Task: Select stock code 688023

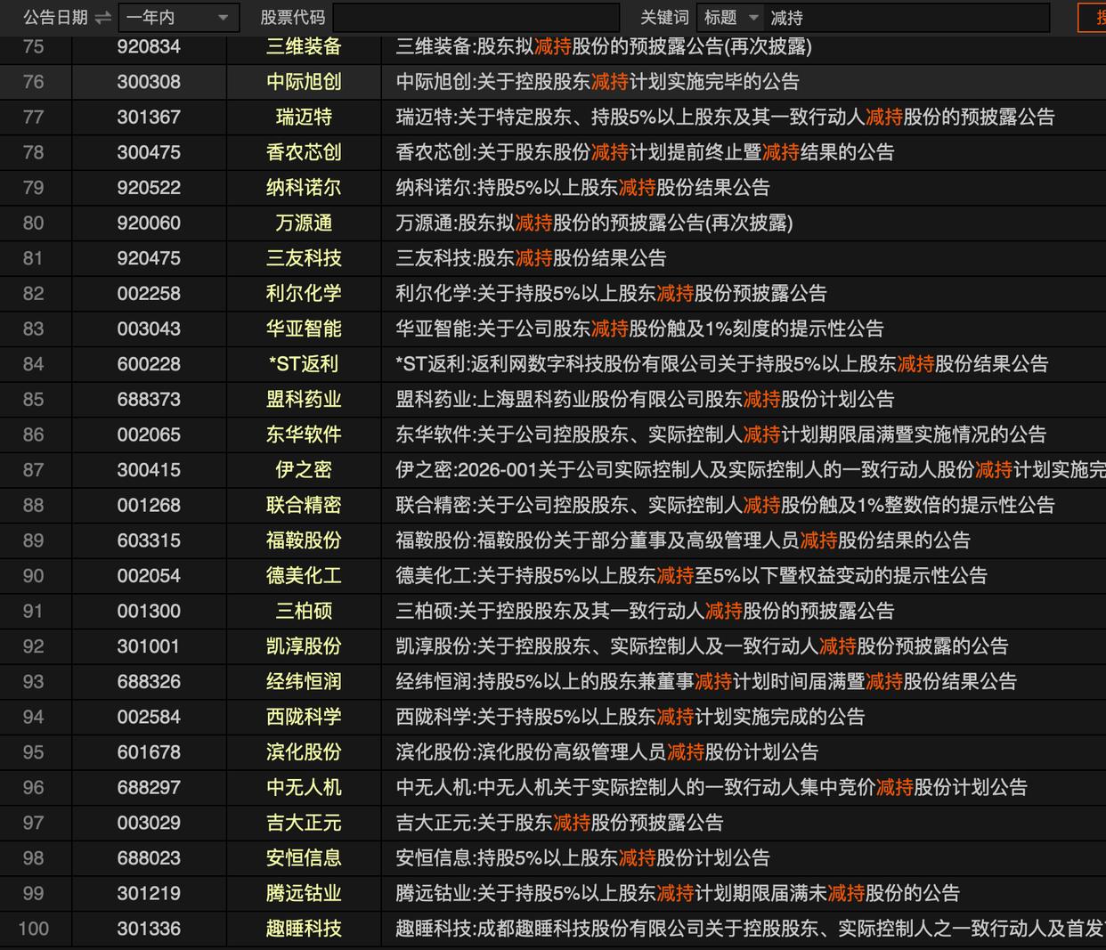Action: coord(149,858)
